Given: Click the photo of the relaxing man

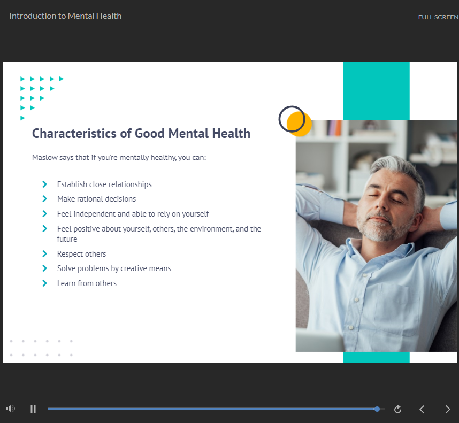Looking at the screenshot, I should (x=376, y=235).
